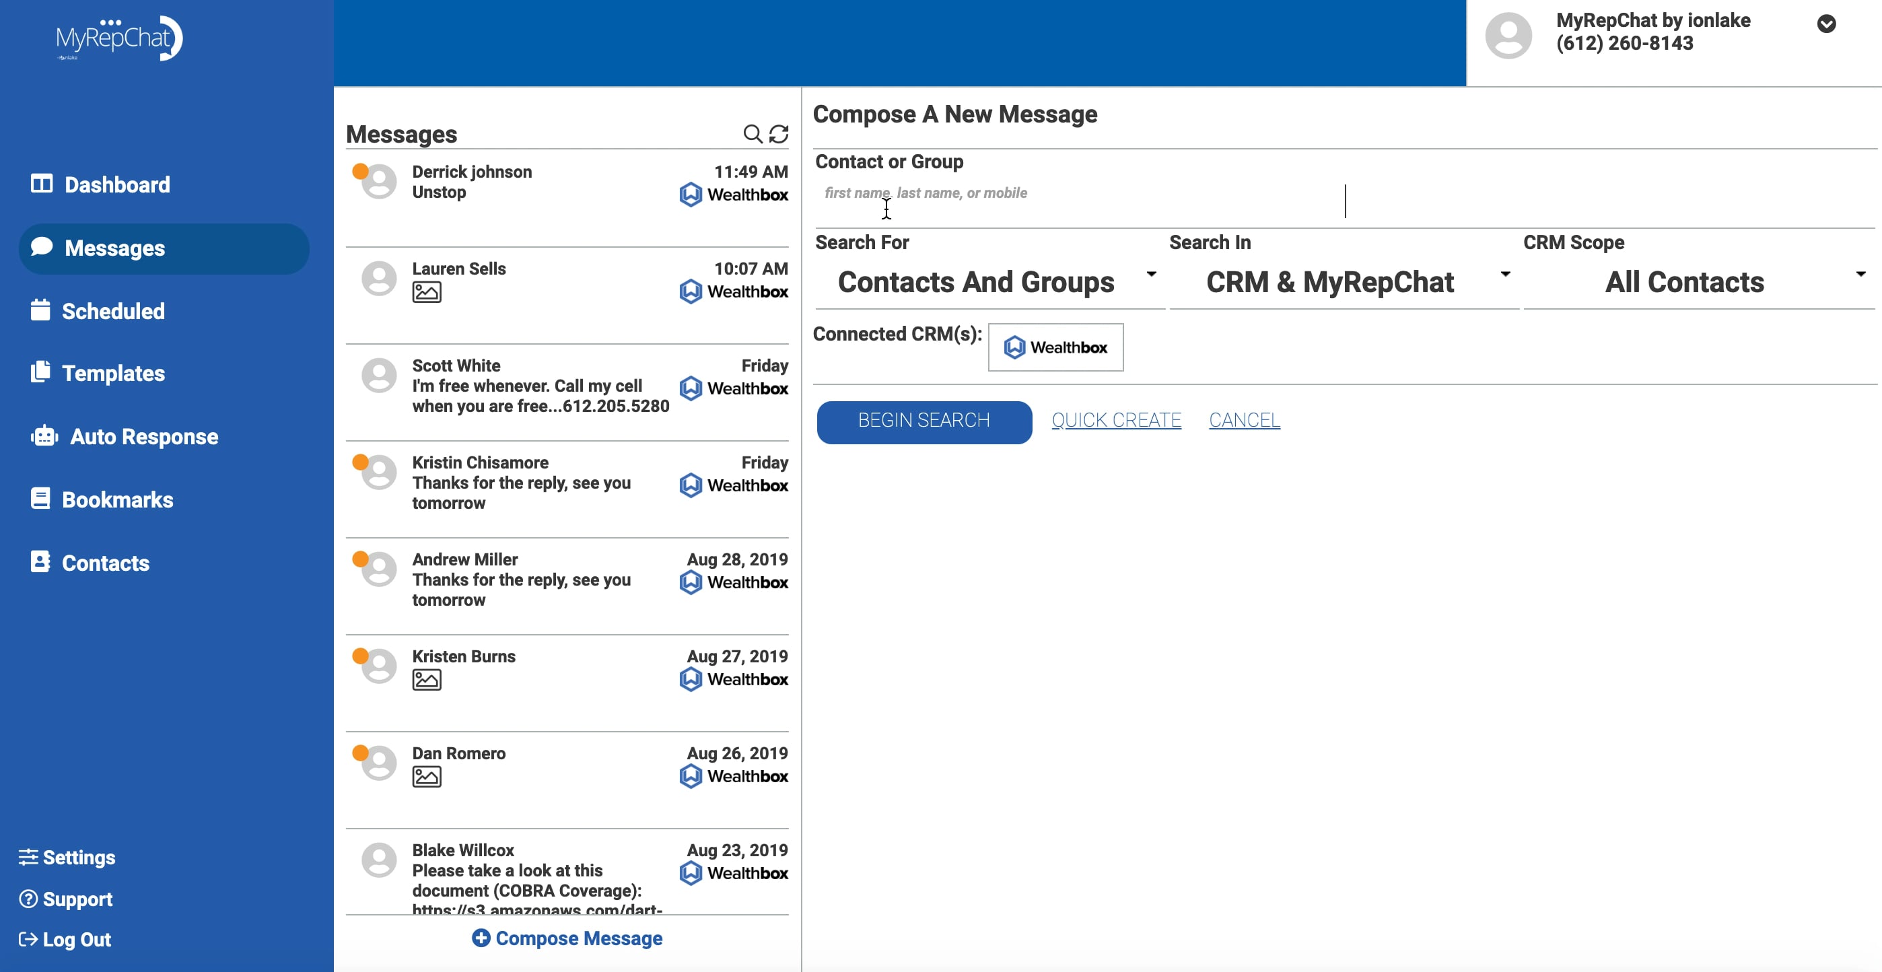The image size is (1882, 972).
Task: Click the QUICK CREATE link
Action: pos(1115,420)
